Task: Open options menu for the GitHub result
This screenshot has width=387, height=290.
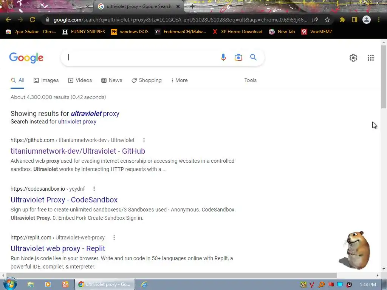Action: coord(144,140)
